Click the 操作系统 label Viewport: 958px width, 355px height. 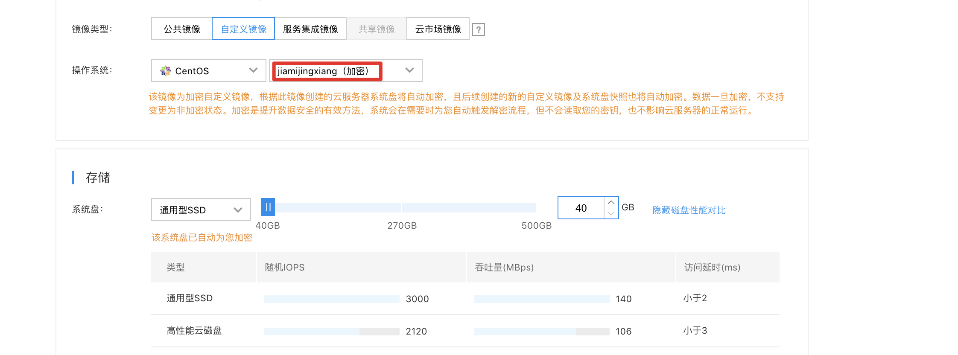[x=92, y=70]
